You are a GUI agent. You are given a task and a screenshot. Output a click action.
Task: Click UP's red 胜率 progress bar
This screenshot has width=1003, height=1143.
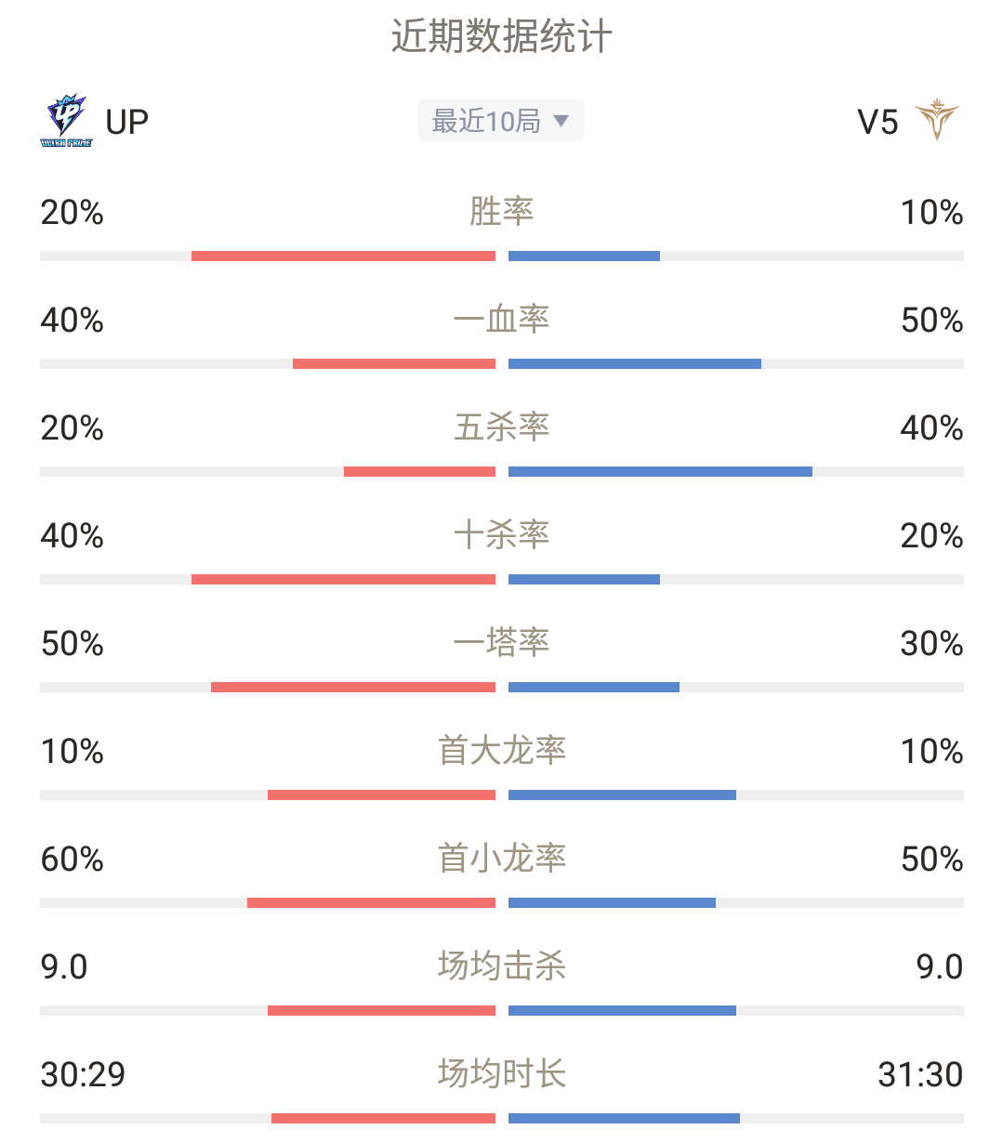(343, 256)
